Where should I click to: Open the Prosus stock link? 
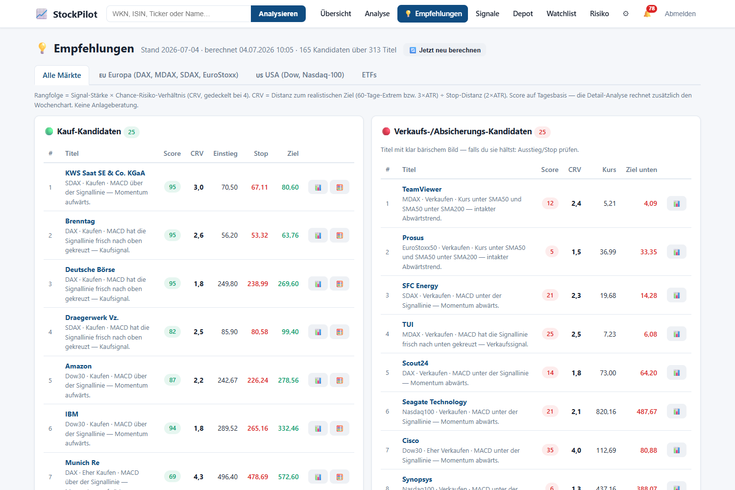413,238
